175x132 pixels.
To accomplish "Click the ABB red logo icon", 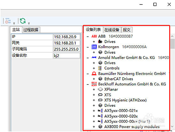I will [94, 36].
